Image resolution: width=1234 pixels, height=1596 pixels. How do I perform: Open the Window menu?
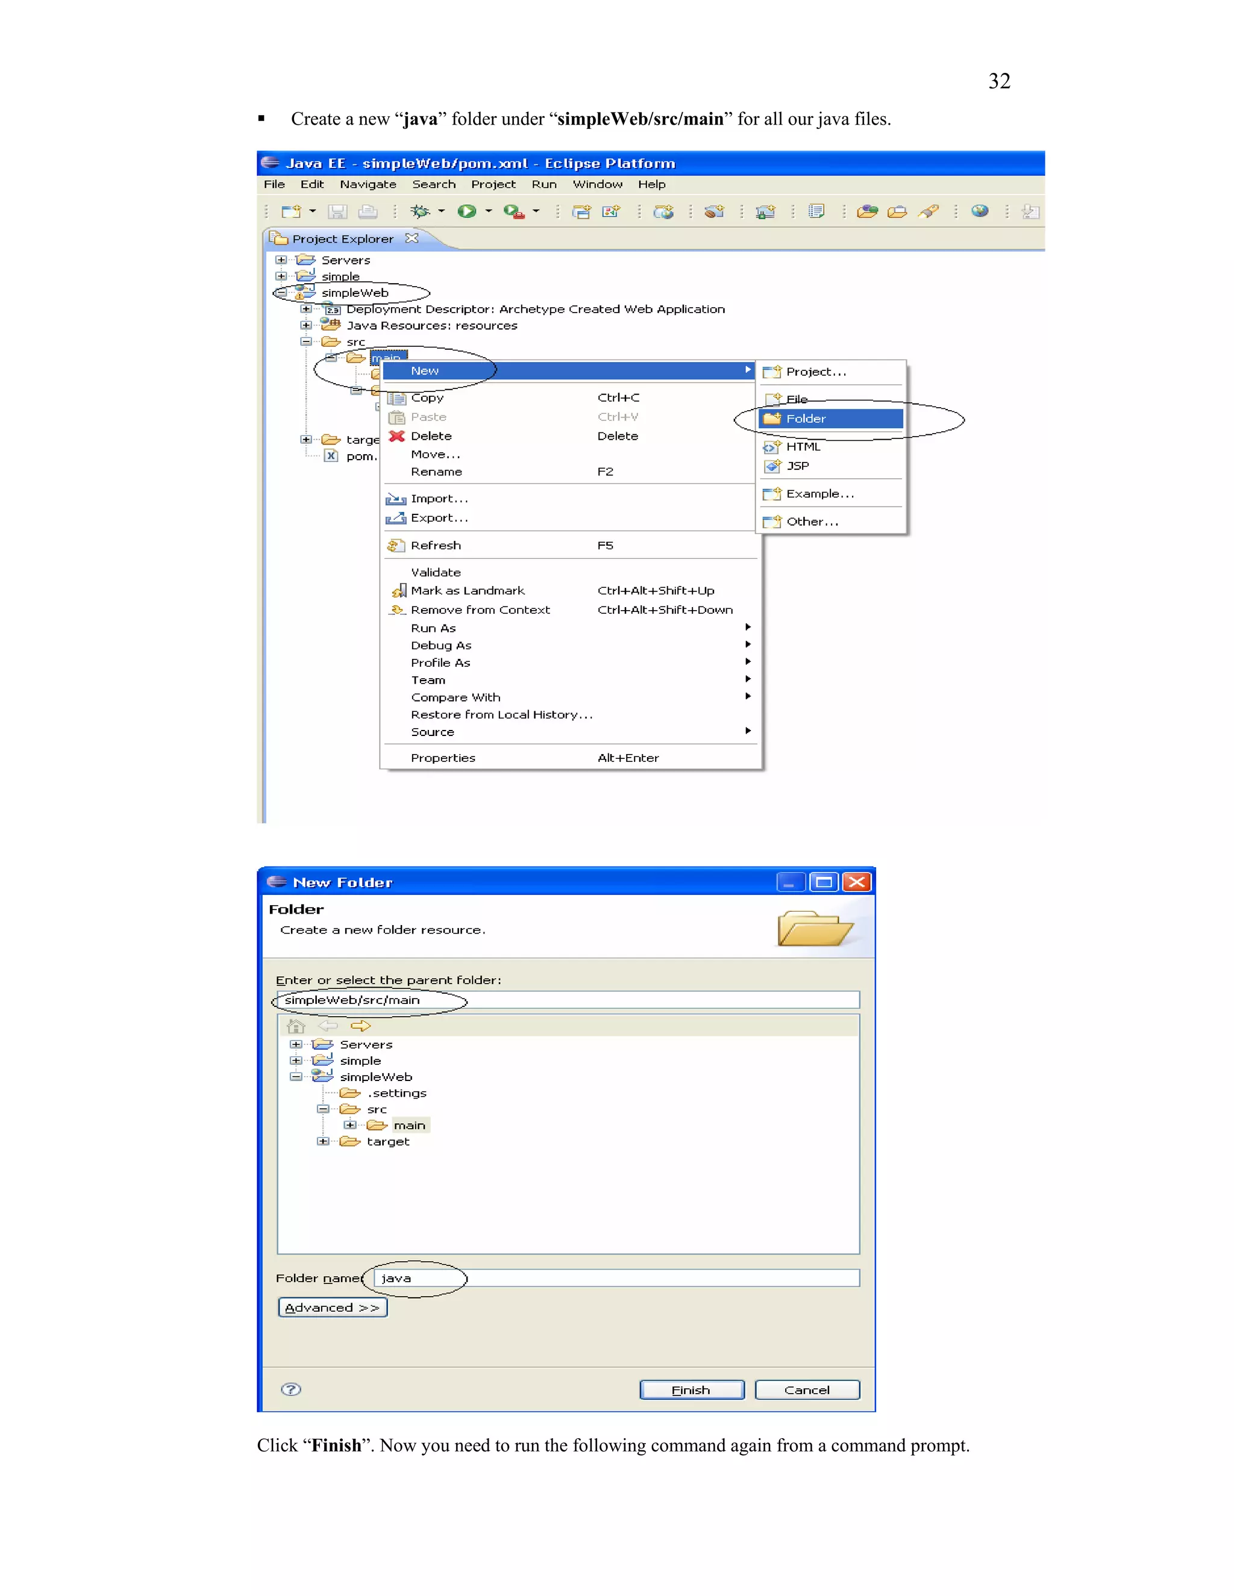(x=597, y=184)
